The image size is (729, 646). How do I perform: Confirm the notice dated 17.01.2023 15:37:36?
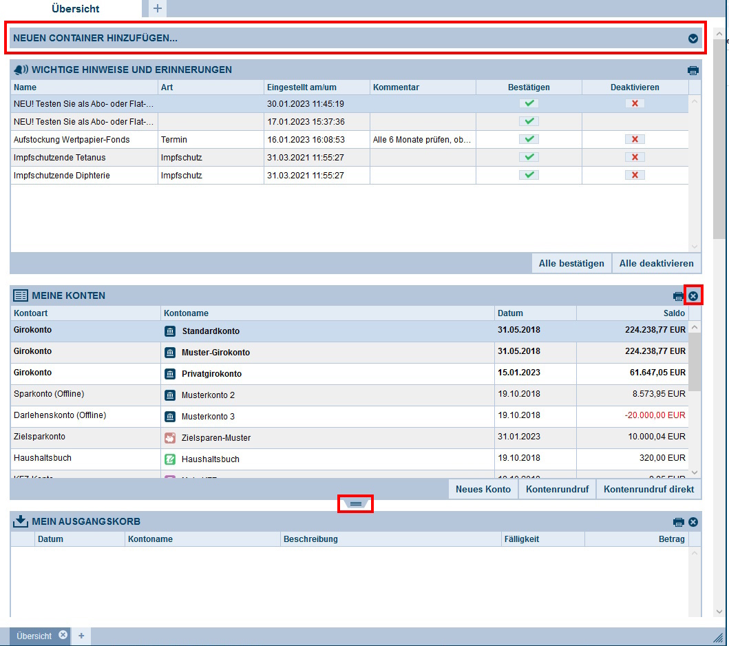[529, 121]
